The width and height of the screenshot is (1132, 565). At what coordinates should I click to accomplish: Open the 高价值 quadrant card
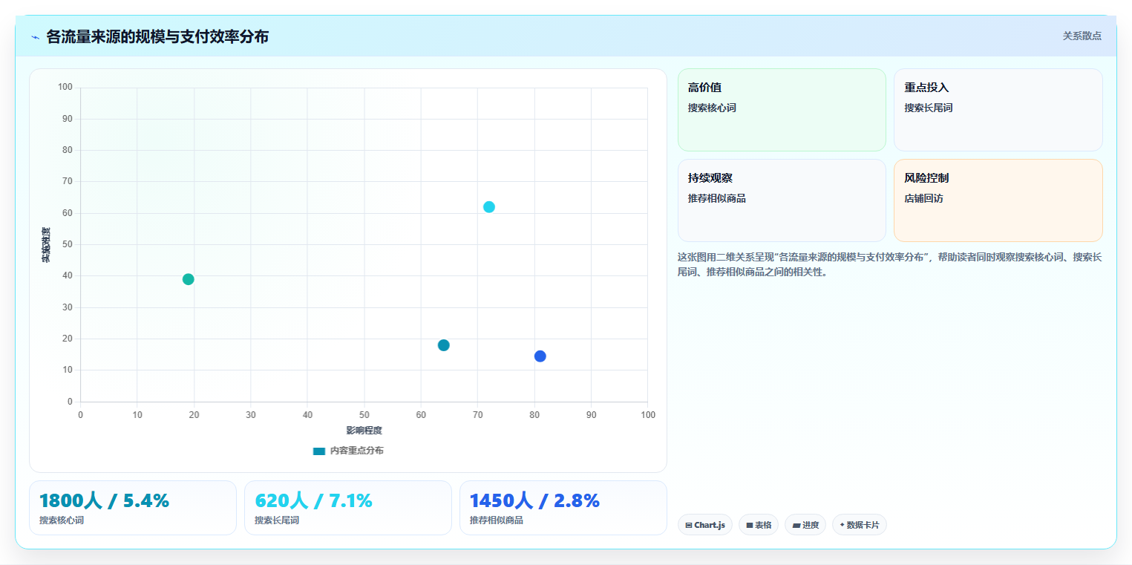(x=782, y=110)
